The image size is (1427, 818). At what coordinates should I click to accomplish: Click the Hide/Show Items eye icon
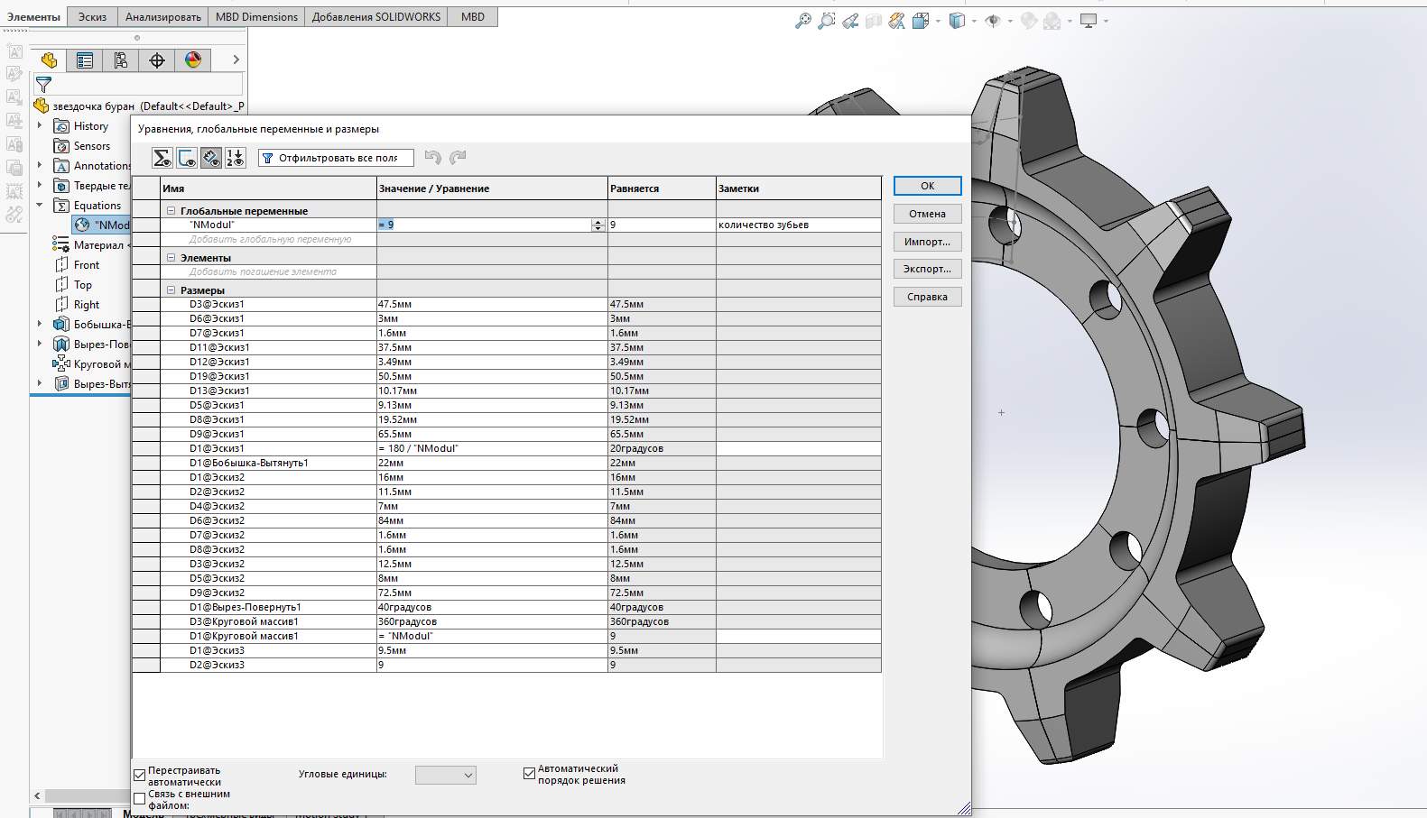pyautogui.click(x=993, y=21)
